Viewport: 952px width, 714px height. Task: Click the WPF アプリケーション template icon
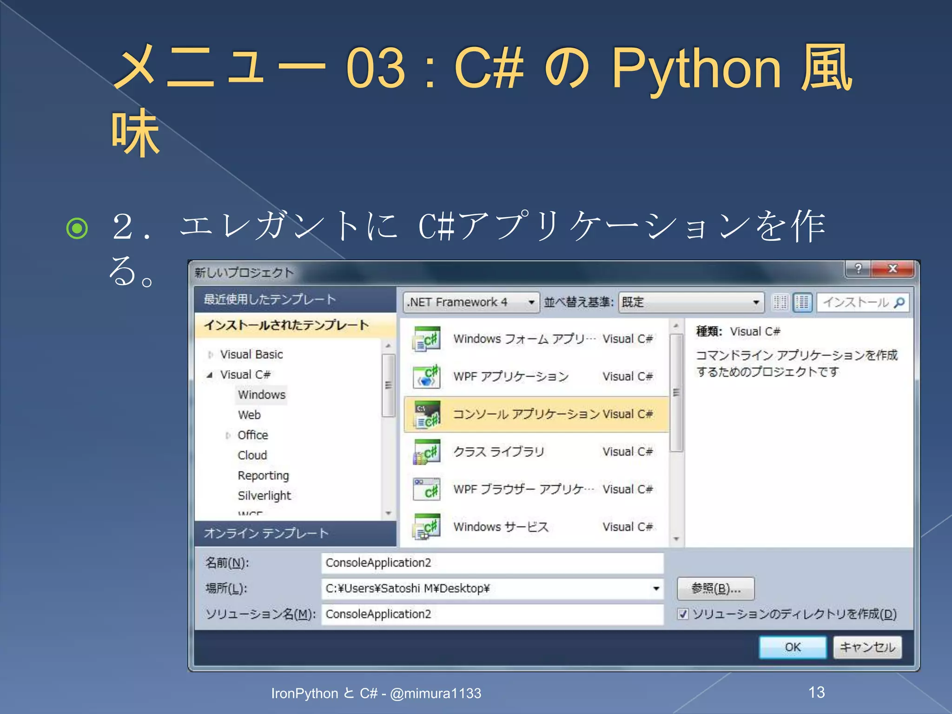[426, 377]
